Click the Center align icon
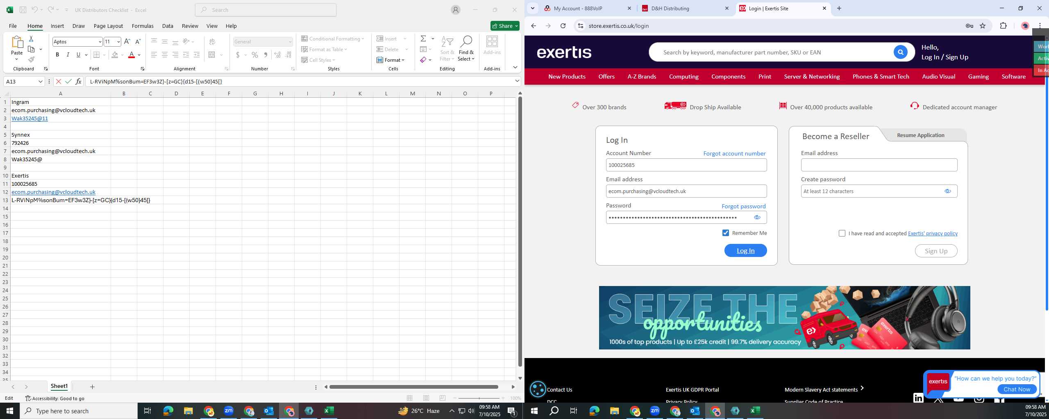 tap(164, 55)
